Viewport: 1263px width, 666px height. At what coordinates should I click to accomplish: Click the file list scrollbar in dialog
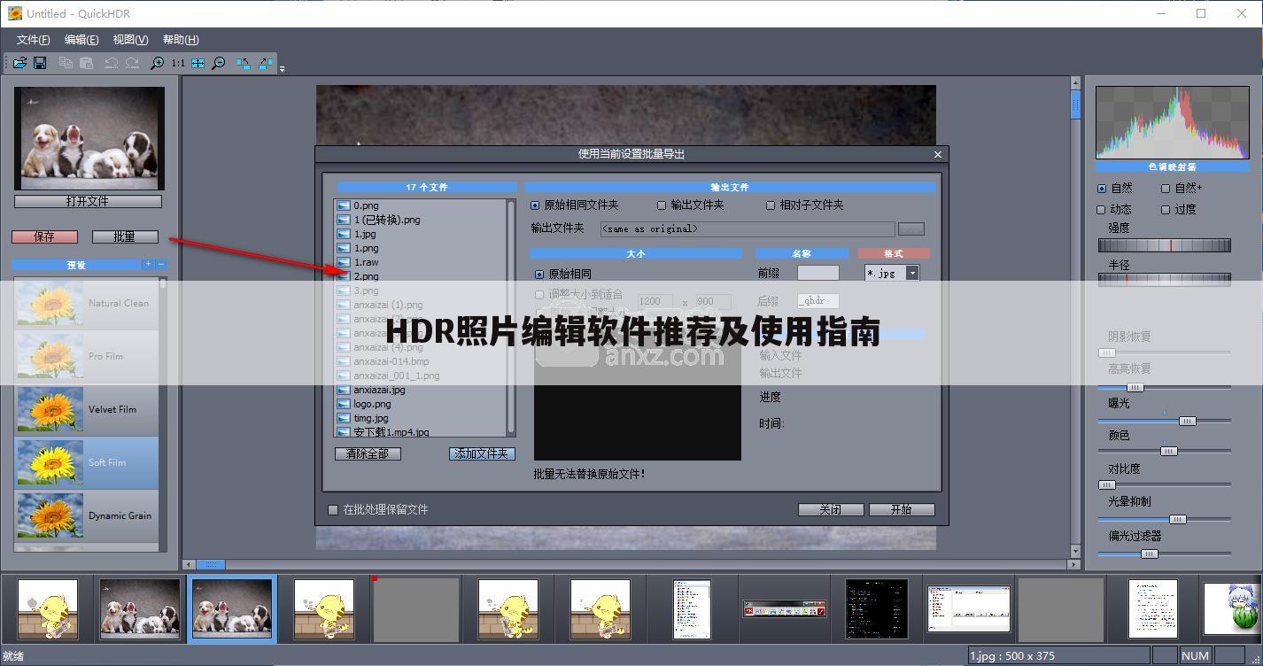coord(511,317)
